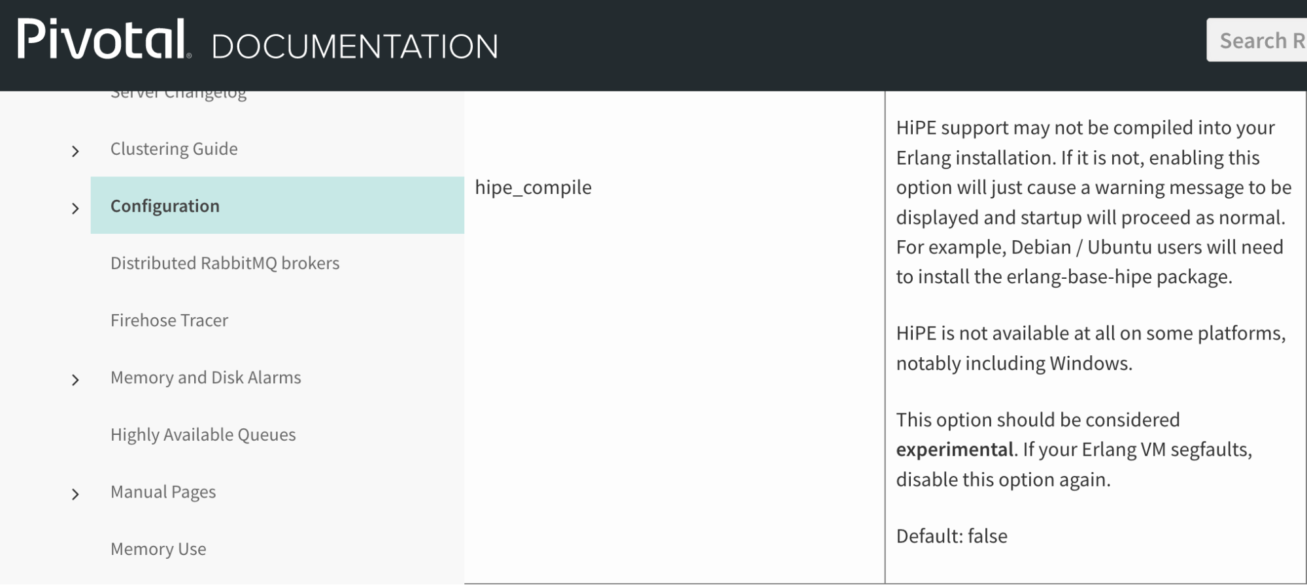Open Highly Available Queues page
The image size is (1307, 585).
pyautogui.click(x=203, y=435)
